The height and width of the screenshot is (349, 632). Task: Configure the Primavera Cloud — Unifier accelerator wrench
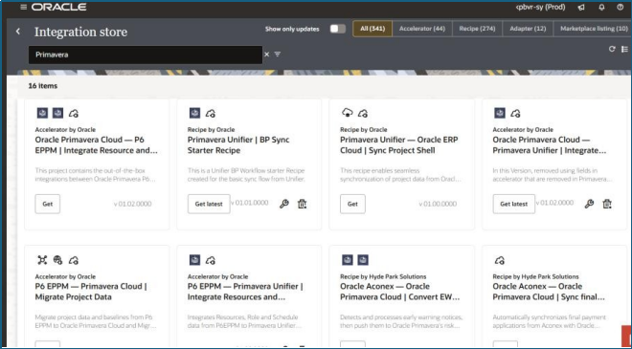click(589, 204)
